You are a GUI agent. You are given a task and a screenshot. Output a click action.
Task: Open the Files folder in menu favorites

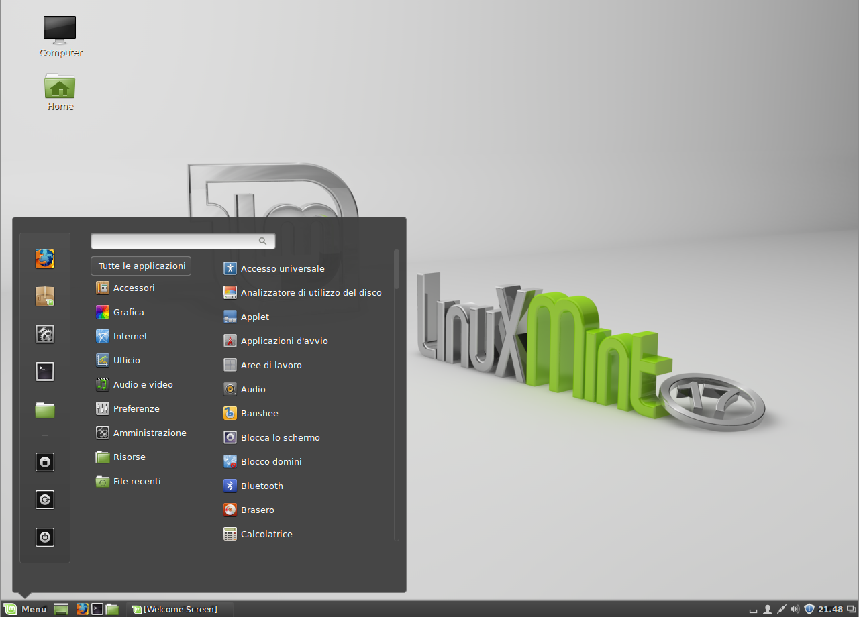45,409
